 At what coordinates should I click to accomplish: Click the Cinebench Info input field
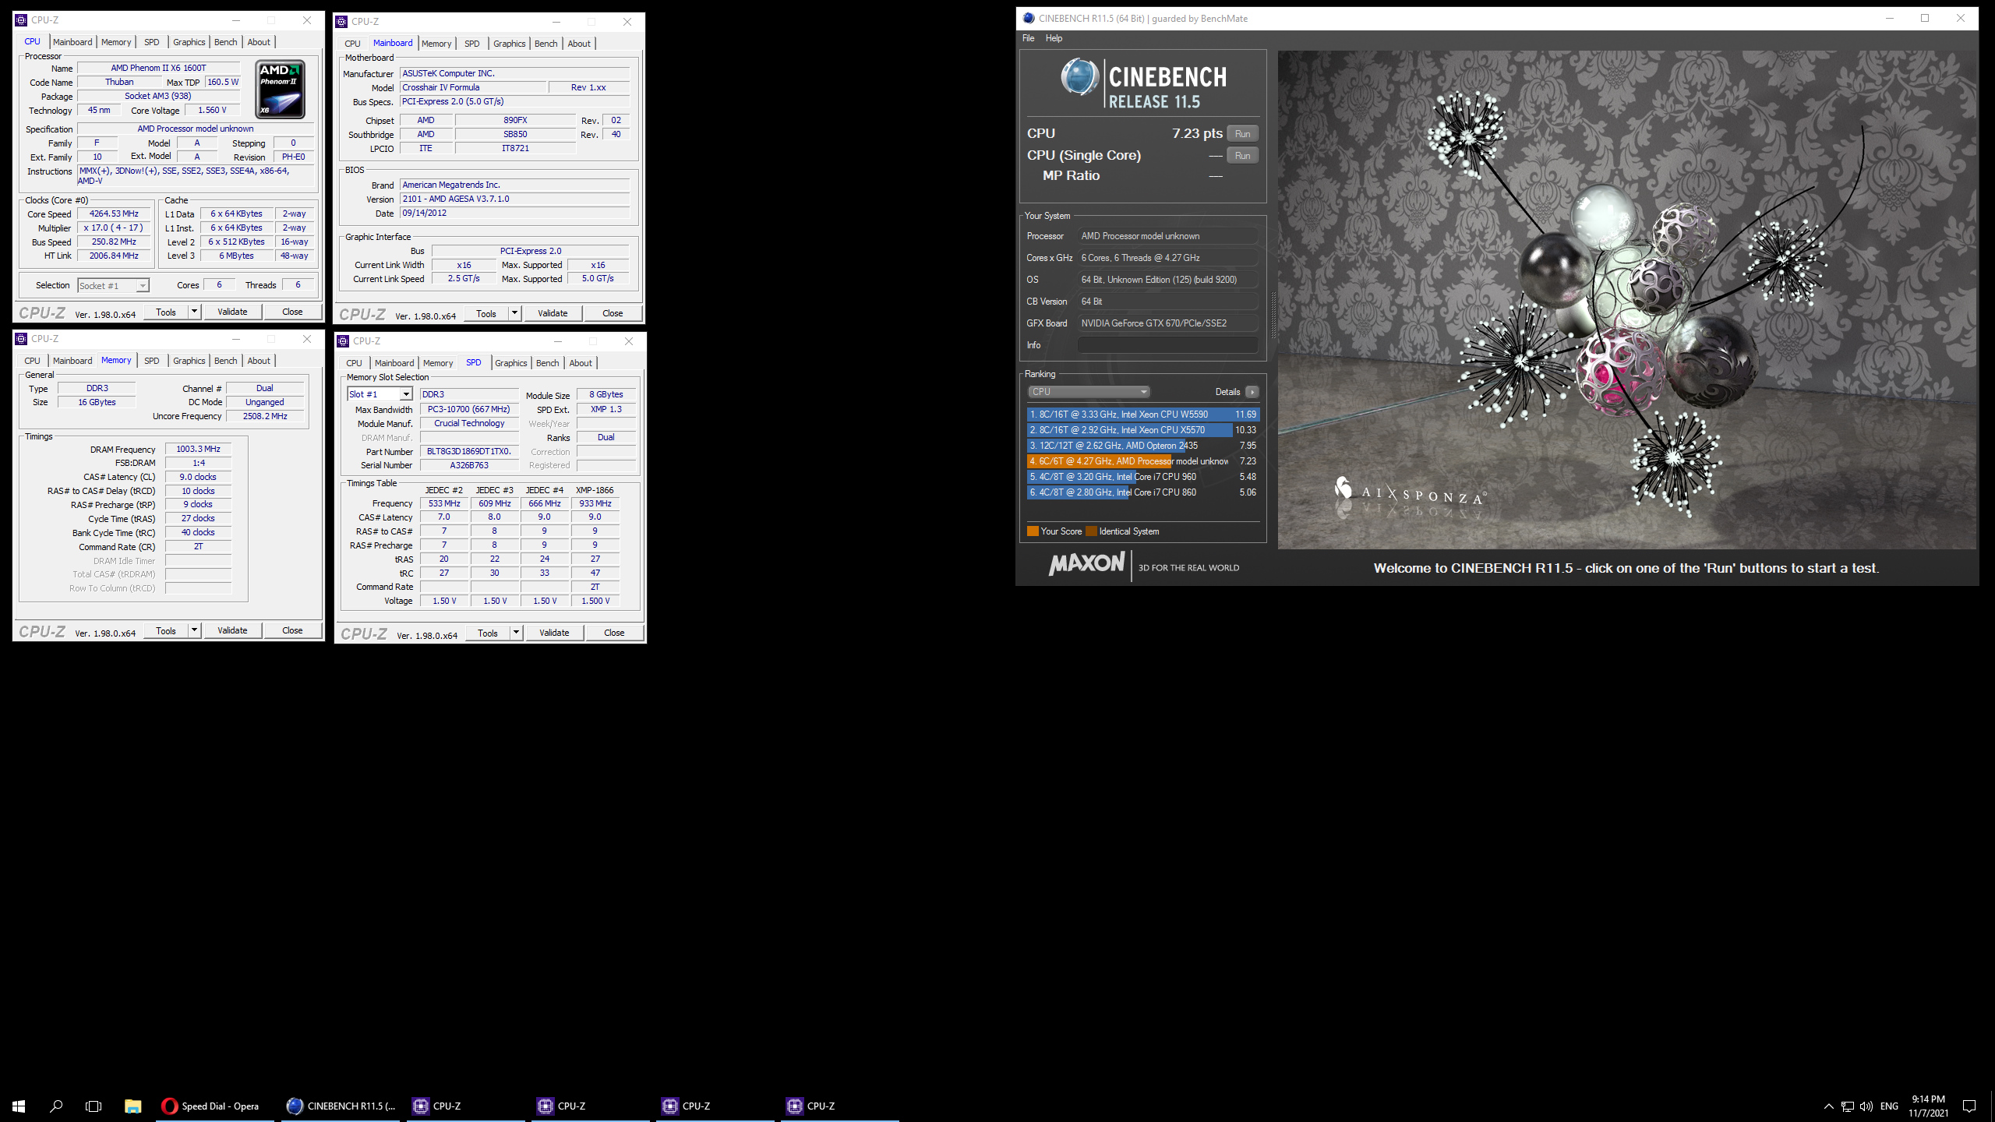coord(1167,345)
